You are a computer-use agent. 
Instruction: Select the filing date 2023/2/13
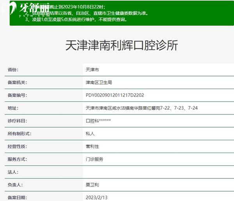point(95,197)
